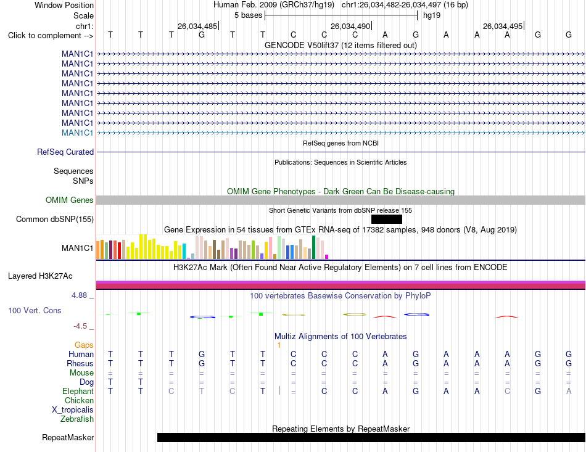This screenshot has width=586, height=452.
Task: Open the 100 Vert. Cons track label
Action: [35, 310]
